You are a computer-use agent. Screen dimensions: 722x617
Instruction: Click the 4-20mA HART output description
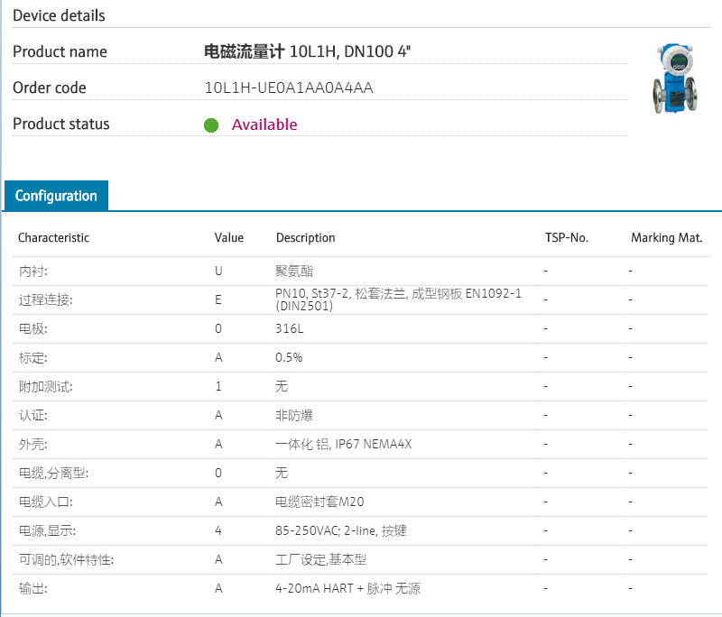click(347, 588)
